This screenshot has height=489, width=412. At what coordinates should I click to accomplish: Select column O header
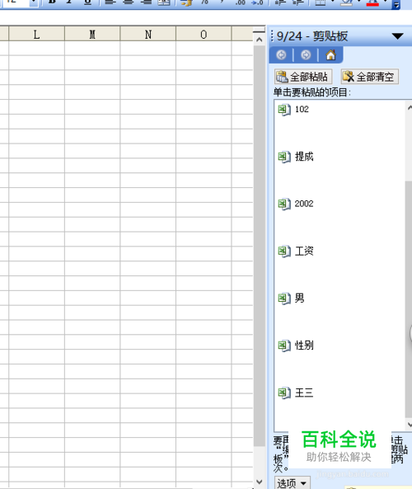tap(204, 35)
